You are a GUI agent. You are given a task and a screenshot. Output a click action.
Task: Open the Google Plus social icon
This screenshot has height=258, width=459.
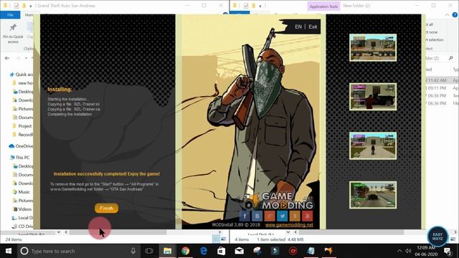(x=270, y=216)
